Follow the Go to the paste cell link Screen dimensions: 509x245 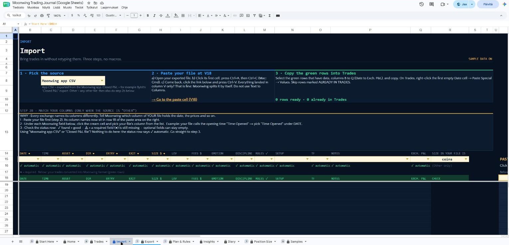pyautogui.click(x=174, y=100)
